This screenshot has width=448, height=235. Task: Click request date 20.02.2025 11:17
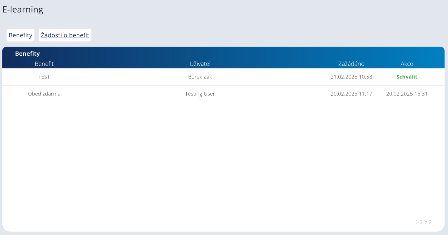click(x=351, y=94)
